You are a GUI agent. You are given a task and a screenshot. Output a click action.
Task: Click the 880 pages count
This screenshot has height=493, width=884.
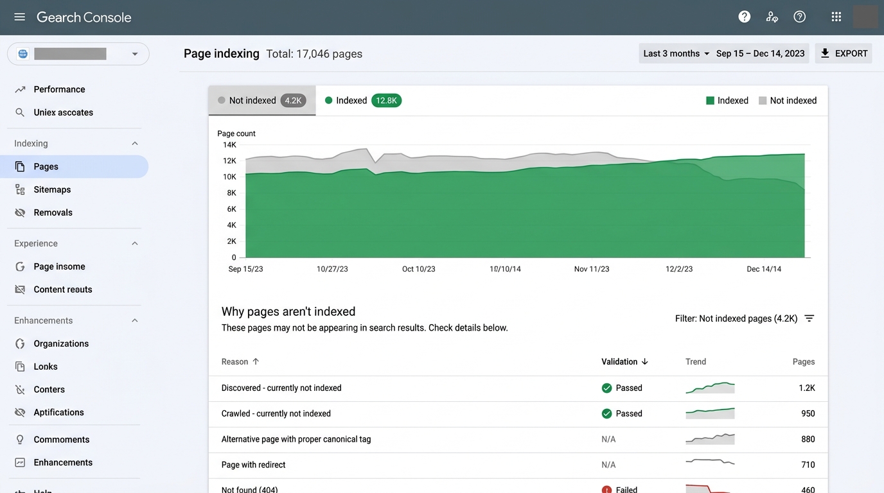[x=808, y=439]
